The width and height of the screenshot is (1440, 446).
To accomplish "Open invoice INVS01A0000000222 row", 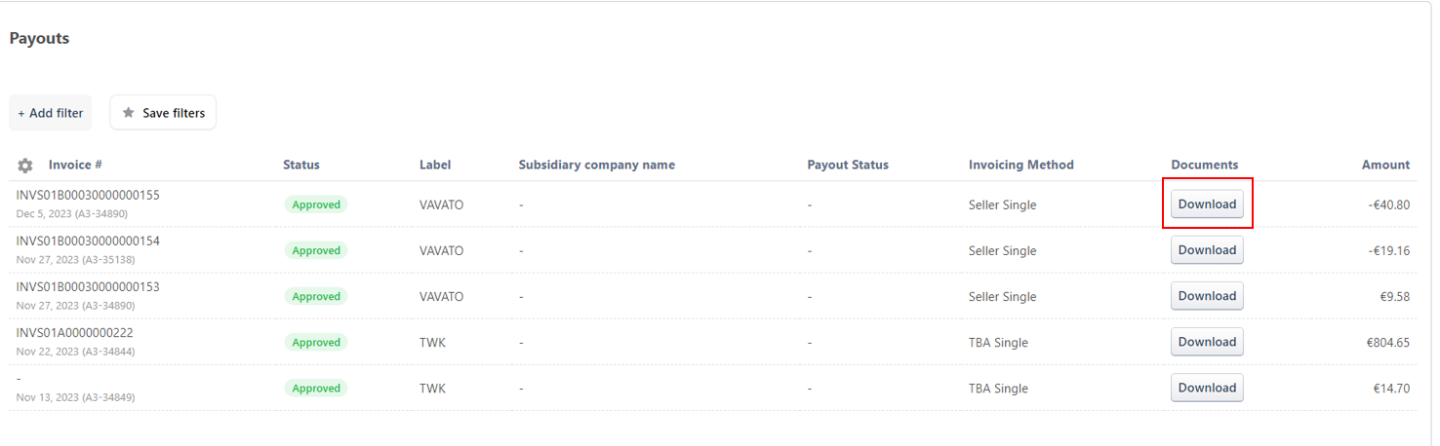I will tap(75, 332).
